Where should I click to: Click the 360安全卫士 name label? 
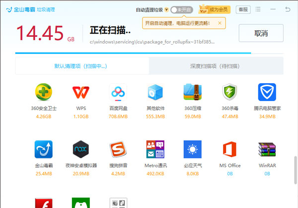click(x=44, y=108)
